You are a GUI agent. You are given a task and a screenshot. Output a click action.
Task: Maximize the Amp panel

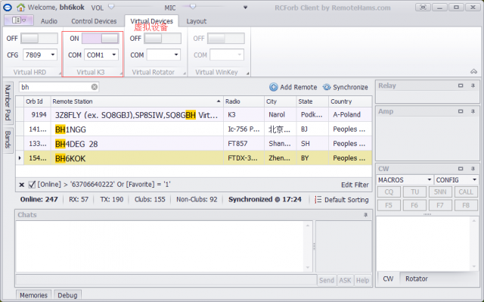[461, 111]
